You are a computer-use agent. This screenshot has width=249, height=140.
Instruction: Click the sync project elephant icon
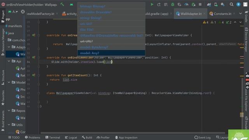[x=209, y=4]
